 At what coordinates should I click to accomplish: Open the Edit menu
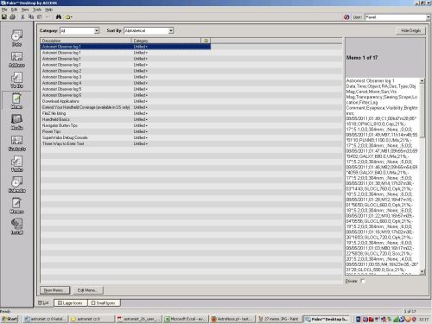[14, 10]
